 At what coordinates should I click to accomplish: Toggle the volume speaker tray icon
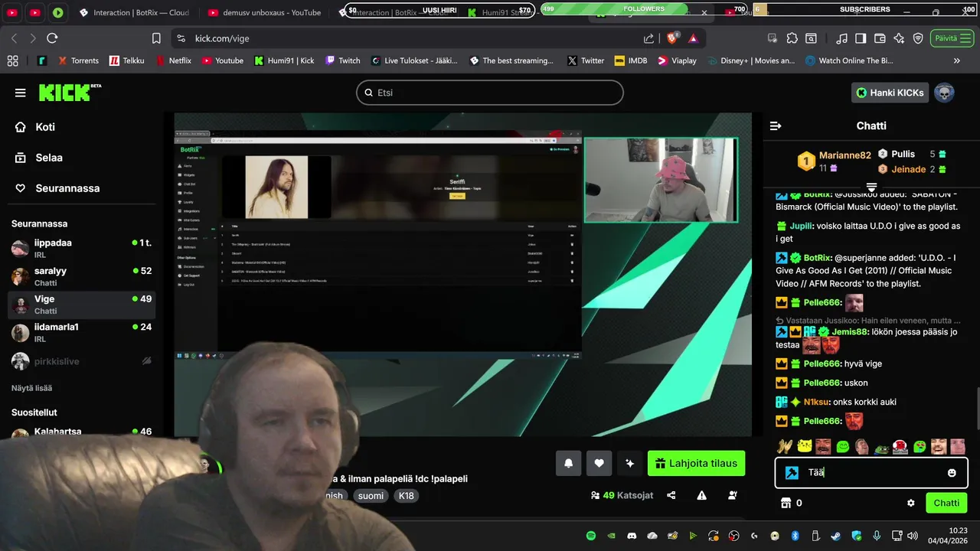coord(912,536)
